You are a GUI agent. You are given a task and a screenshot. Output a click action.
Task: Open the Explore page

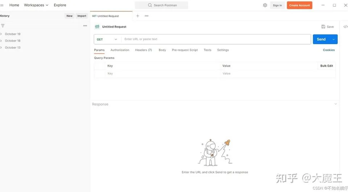(x=60, y=5)
